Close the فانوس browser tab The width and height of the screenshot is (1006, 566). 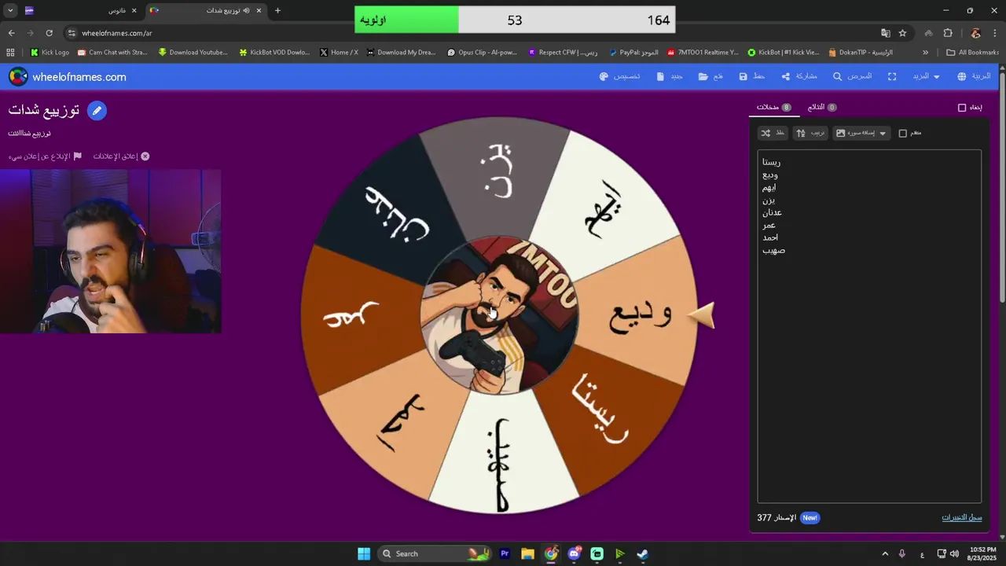pyautogui.click(x=134, y=10)
